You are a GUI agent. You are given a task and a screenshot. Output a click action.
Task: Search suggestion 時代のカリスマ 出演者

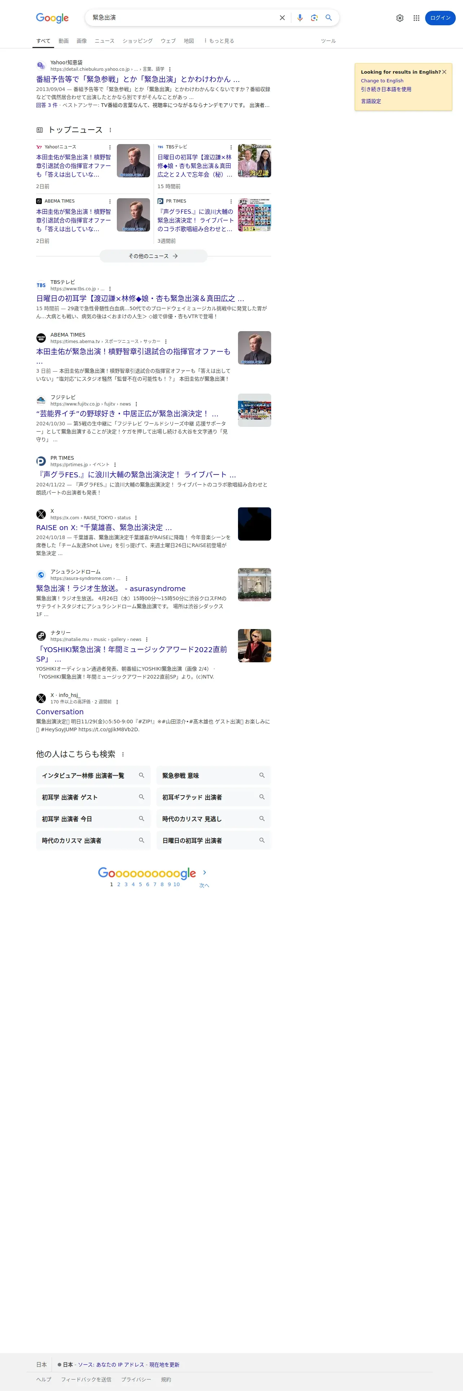(x=93, y=840)
